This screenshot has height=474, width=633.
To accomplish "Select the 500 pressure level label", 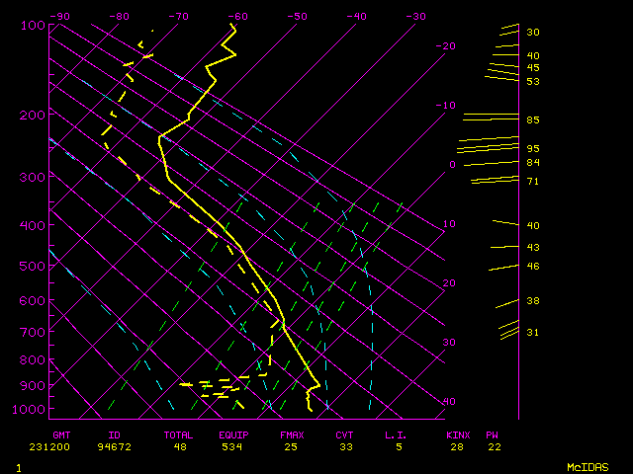I will point(33,267).
